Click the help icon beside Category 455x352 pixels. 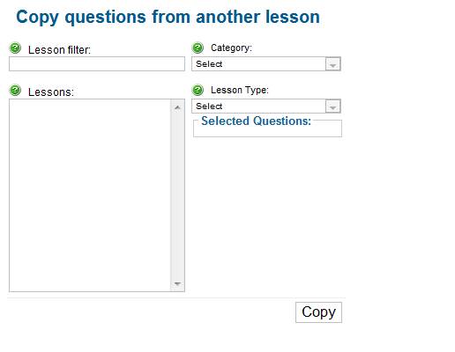point(198,48)
